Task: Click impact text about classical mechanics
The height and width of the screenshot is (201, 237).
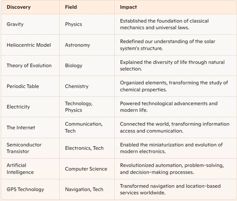Action: [164, 24]
